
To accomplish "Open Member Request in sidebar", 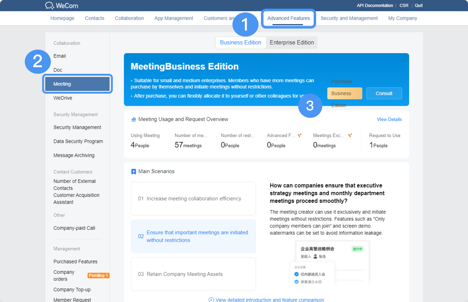I will pos(72,300).
